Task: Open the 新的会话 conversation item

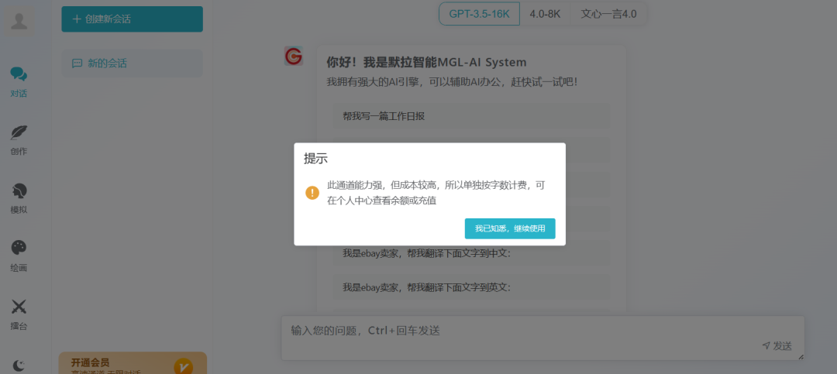Action: click(x=132, y=63)
